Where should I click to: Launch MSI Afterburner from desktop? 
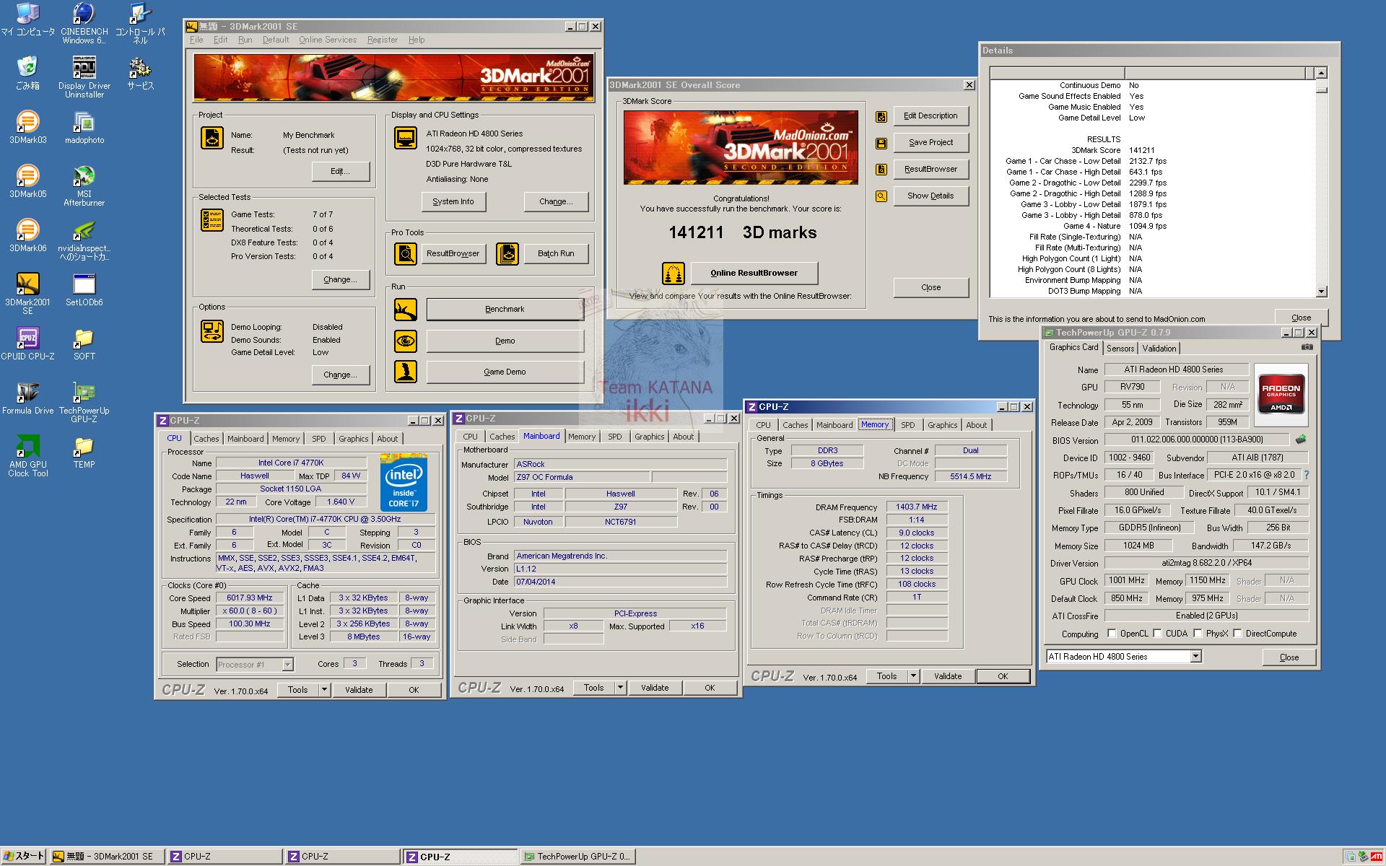[x=84, y=185]
